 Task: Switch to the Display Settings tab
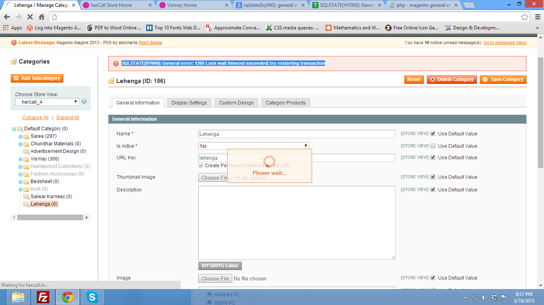(x=189, y=103)
